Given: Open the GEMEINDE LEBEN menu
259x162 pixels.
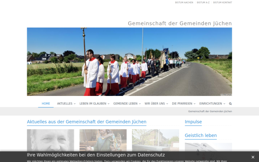Looking at the screenshot, I should tap(125, 104).
